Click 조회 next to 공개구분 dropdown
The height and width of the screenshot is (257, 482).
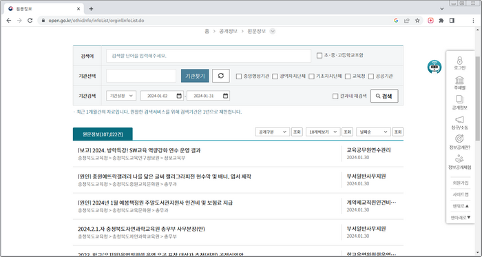point(297,132)
